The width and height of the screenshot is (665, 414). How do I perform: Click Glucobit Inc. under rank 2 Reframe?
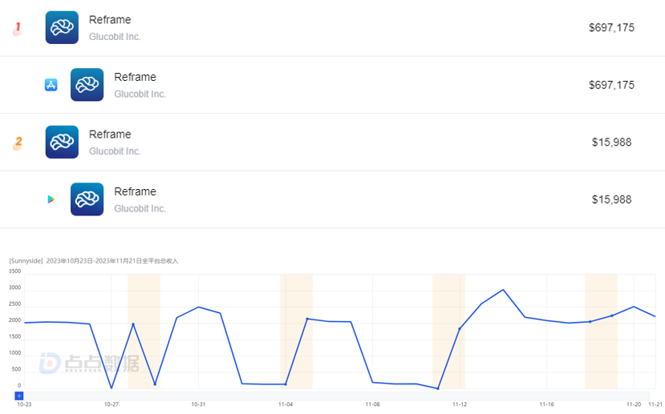(x=115, y=151)
